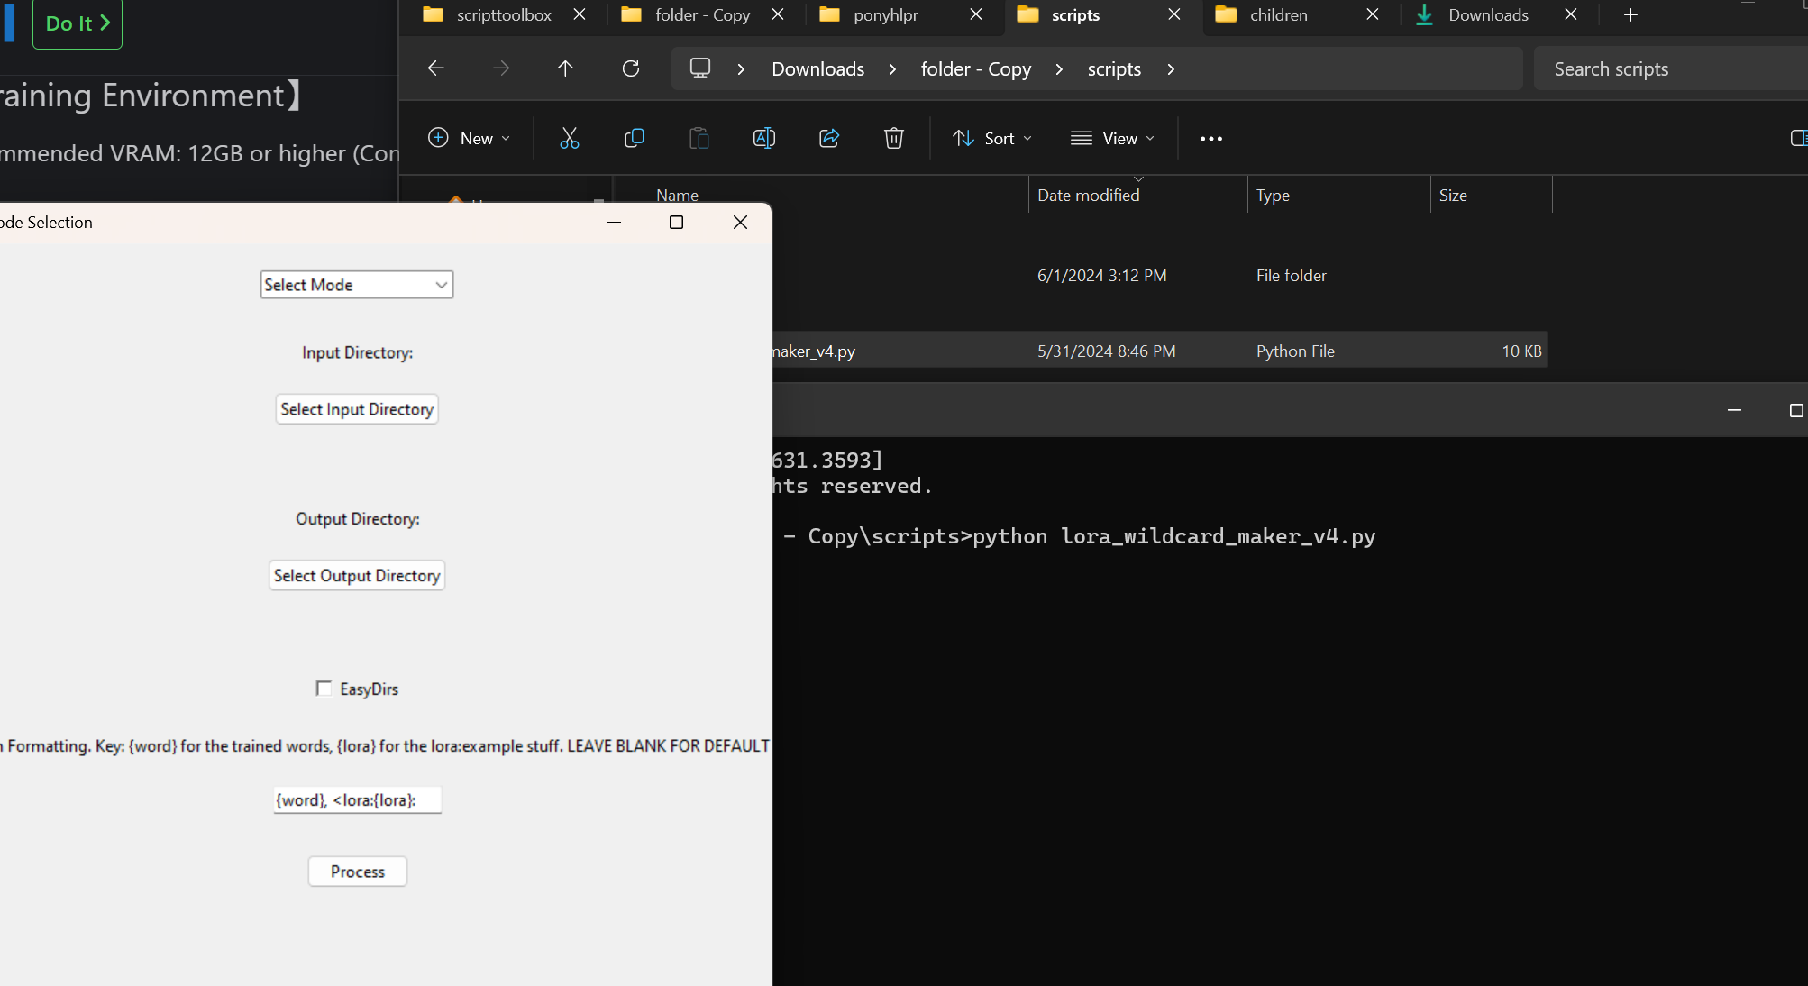Click the Copy icon in toolbar

[634, 138]
